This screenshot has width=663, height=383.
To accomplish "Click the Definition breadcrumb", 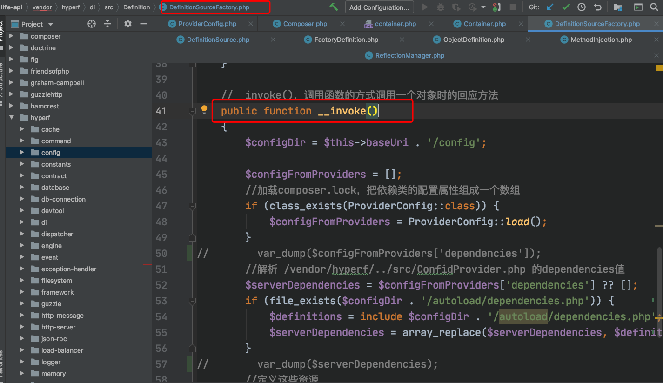I will [136, 7].
